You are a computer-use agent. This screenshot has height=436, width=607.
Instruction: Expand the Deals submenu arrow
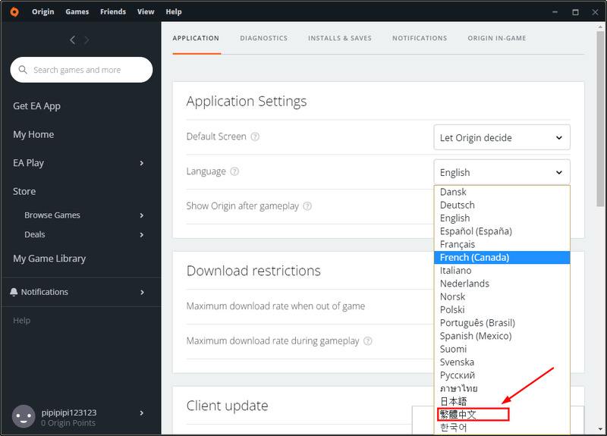pos(142,234)
